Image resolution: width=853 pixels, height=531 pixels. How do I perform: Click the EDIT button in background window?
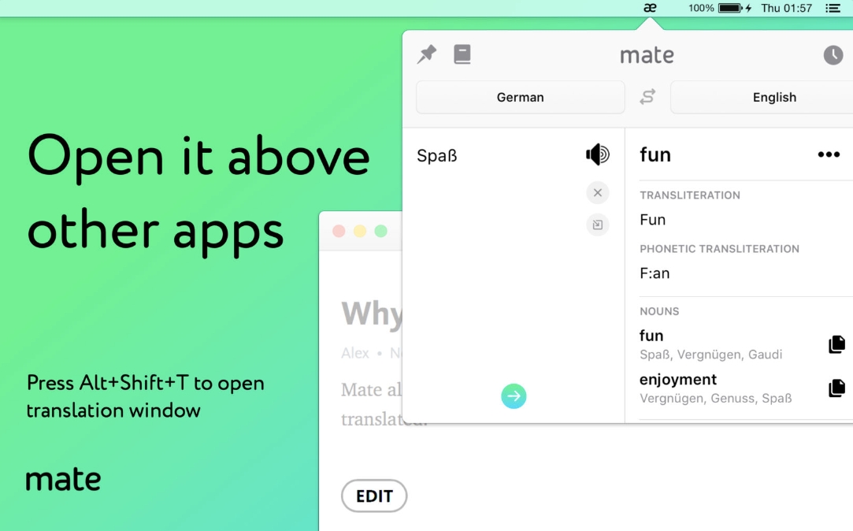click(x=374, y=496)
